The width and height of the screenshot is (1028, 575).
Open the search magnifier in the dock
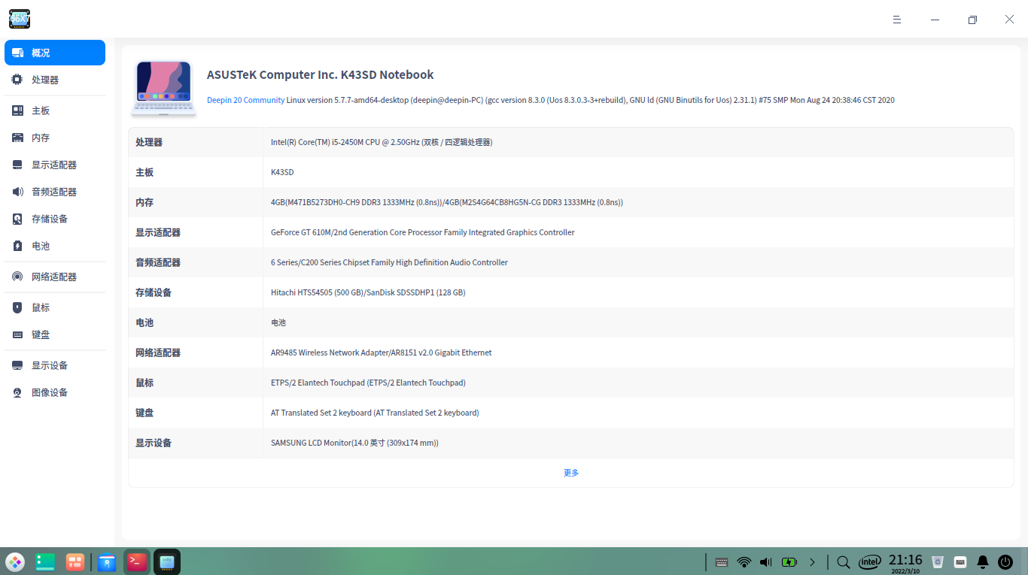[844, 561]
